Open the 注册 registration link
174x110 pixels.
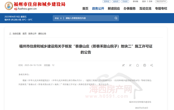150,1
